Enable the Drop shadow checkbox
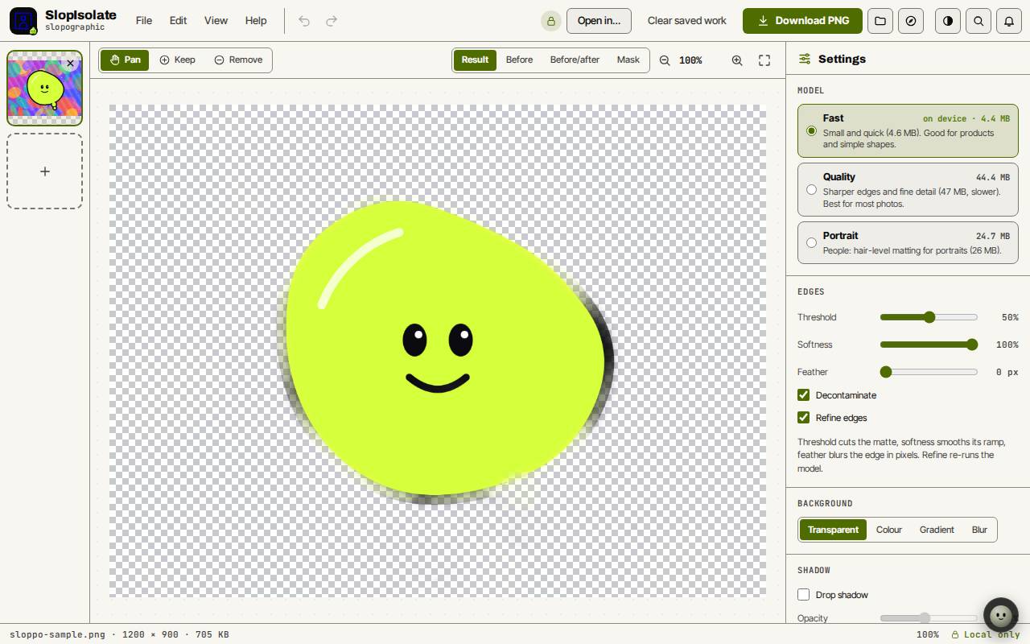 pos(803,595)
